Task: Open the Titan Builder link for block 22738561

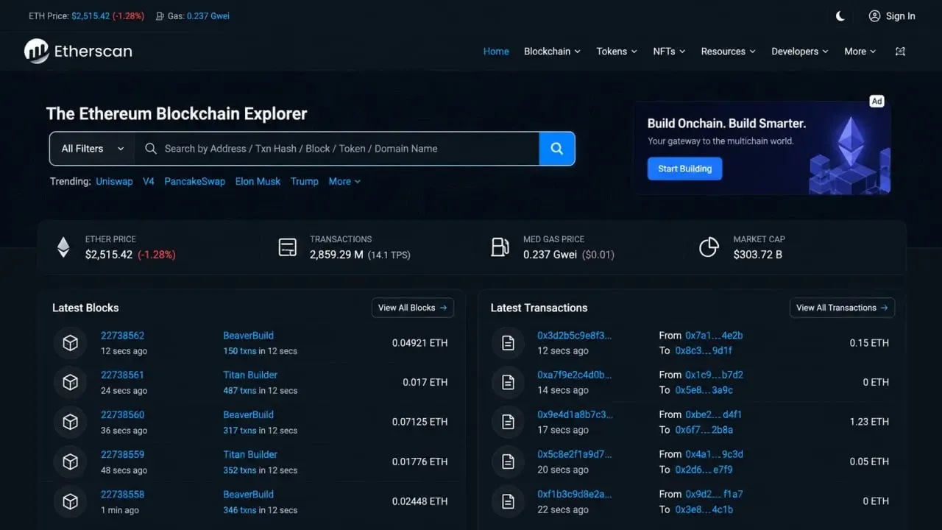Action: pyautogui.click(x=250, y=375)
